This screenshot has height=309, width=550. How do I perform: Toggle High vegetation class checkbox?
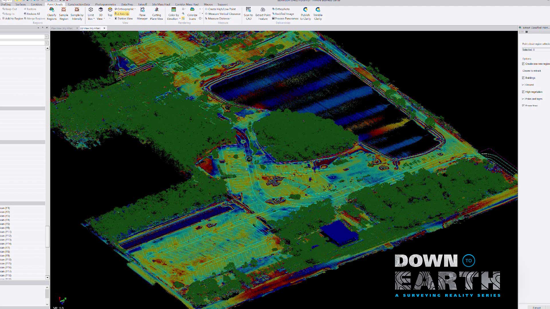(523, 92)
